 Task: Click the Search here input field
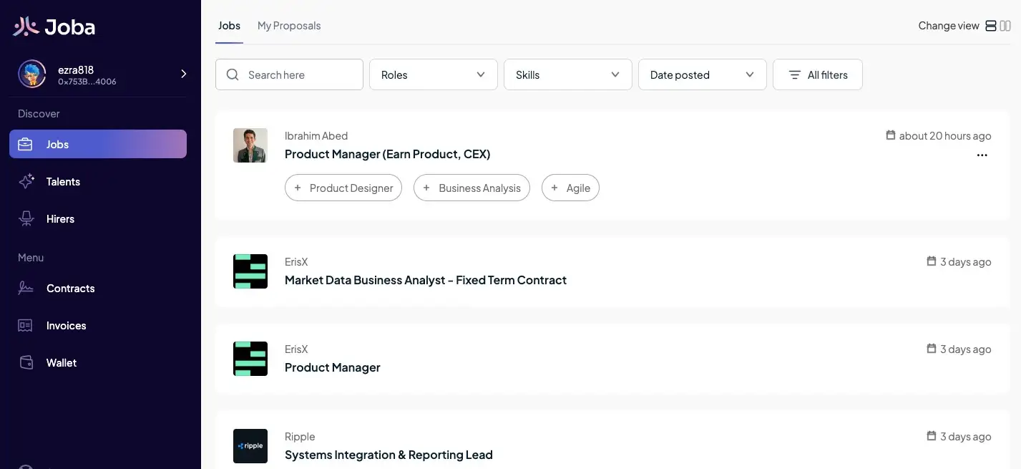(301, 74)
